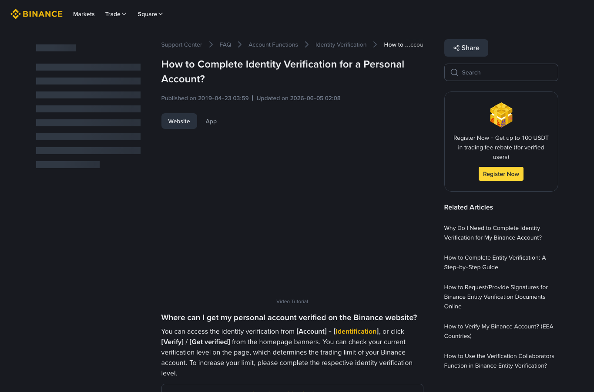
Task: Click the Register Now button
Action: (501, 174)
